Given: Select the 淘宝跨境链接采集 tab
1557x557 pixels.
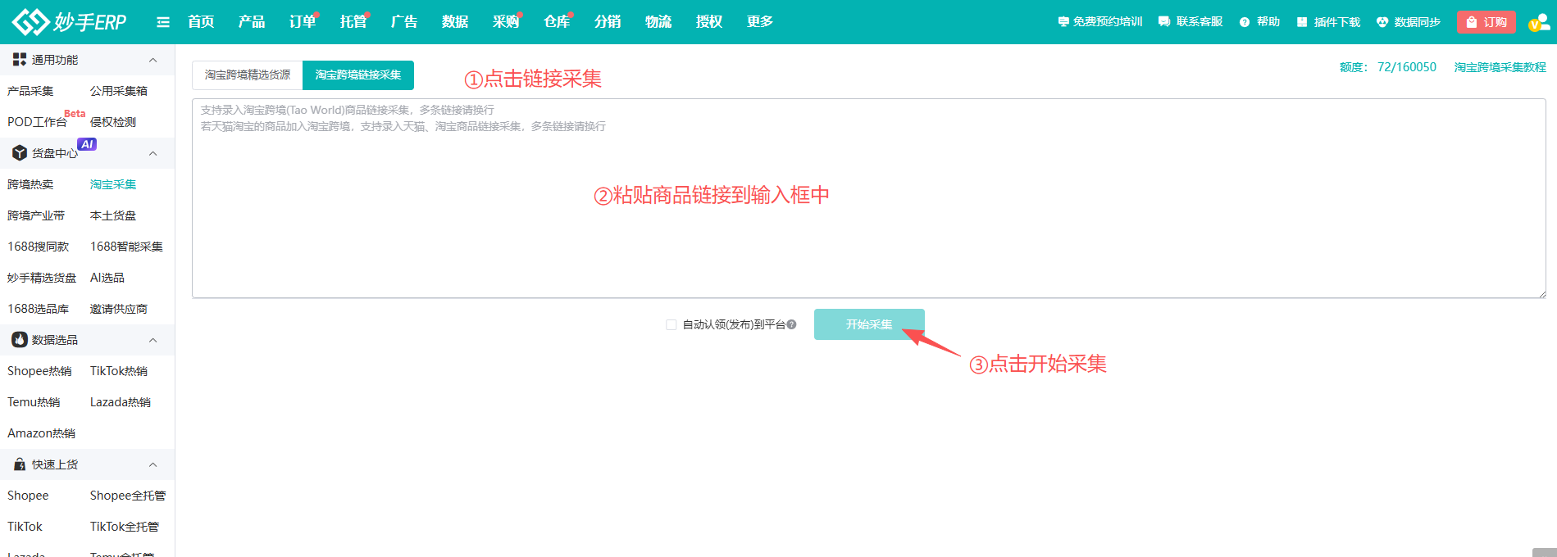Looking at the screenshot, I should point(358,75).
